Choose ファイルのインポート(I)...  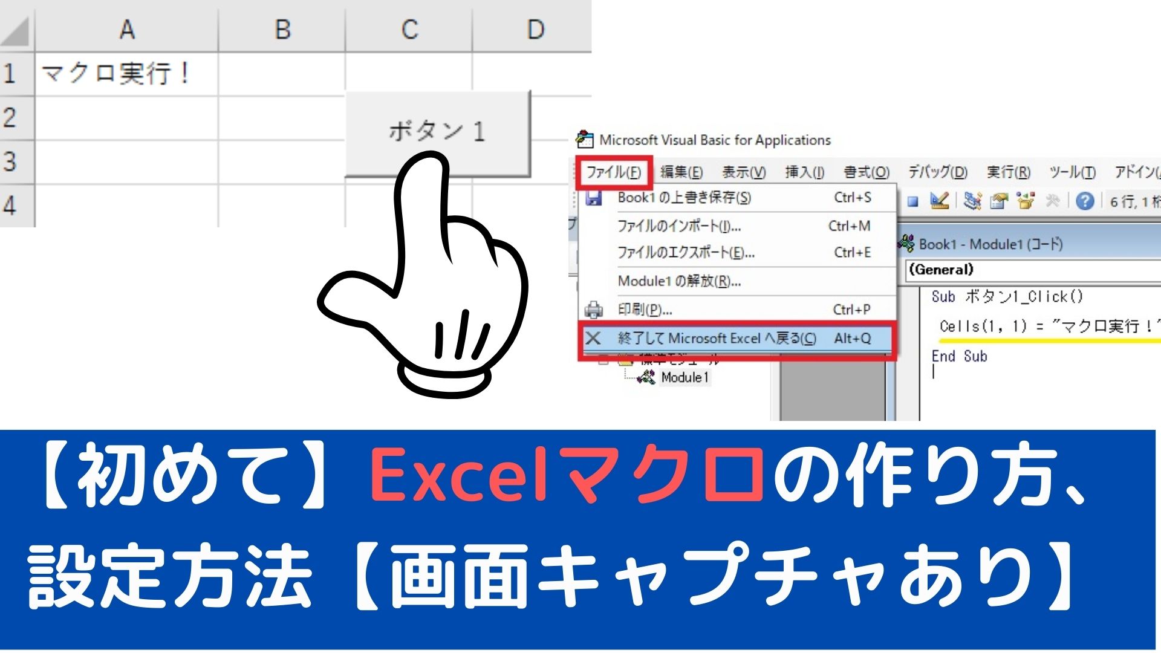(737, 226)
